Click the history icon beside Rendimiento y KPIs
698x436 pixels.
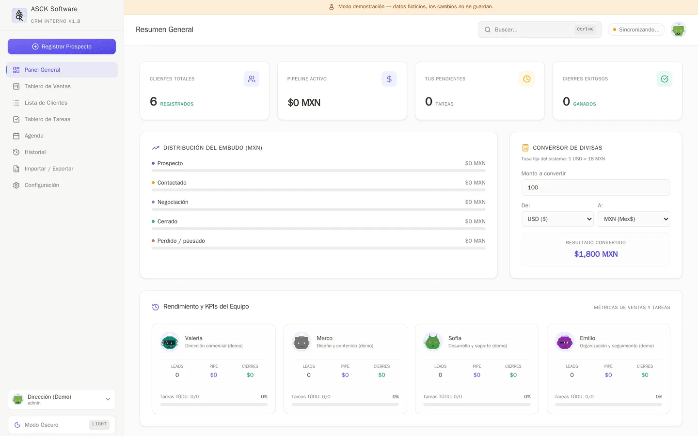156,307
